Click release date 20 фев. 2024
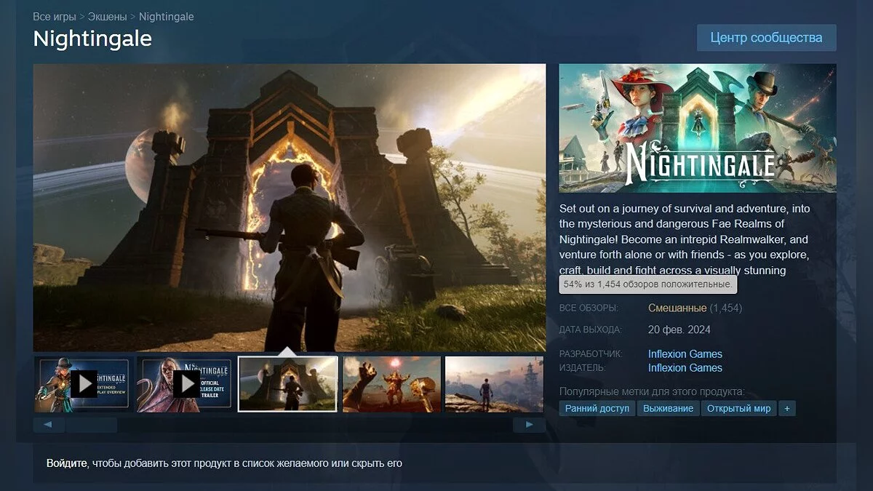 [679, 330]
